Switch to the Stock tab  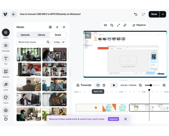pos(58,35)
